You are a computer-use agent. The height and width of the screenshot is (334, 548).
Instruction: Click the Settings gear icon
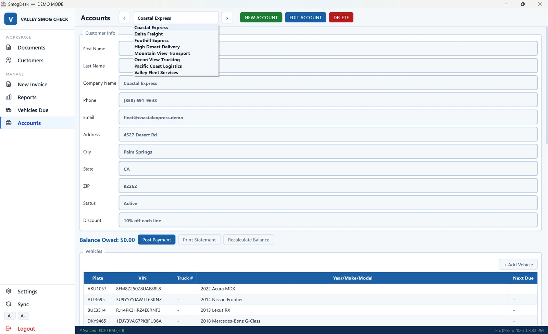(x=9, y=291)
